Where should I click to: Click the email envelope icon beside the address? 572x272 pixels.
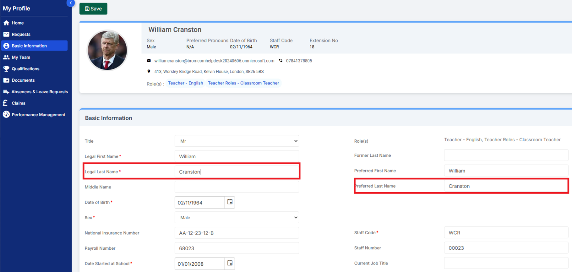(x=149, y=60)
